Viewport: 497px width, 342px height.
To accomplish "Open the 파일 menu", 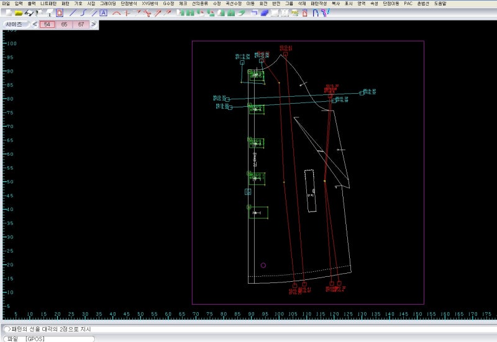I will pos(6,3).
